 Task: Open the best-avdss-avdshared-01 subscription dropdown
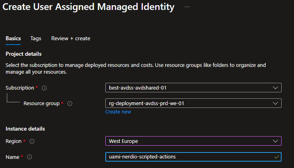click(x=193, y=88)
